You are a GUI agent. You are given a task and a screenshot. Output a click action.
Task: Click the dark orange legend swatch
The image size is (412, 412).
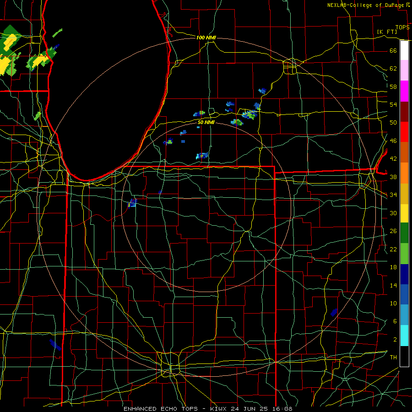pos(404,152)
